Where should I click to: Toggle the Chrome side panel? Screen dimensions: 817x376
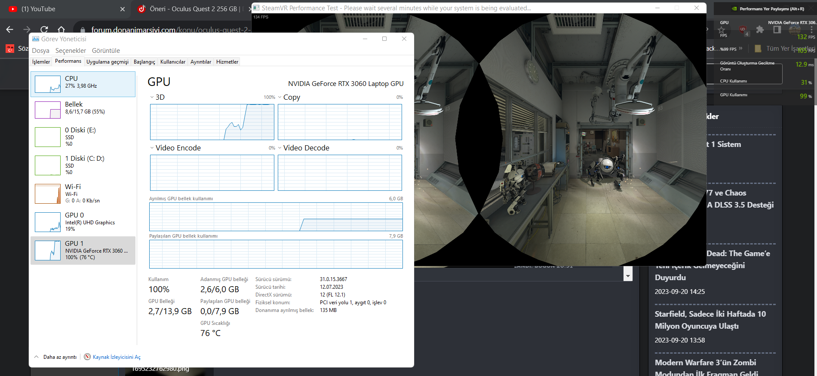point(777,30)
